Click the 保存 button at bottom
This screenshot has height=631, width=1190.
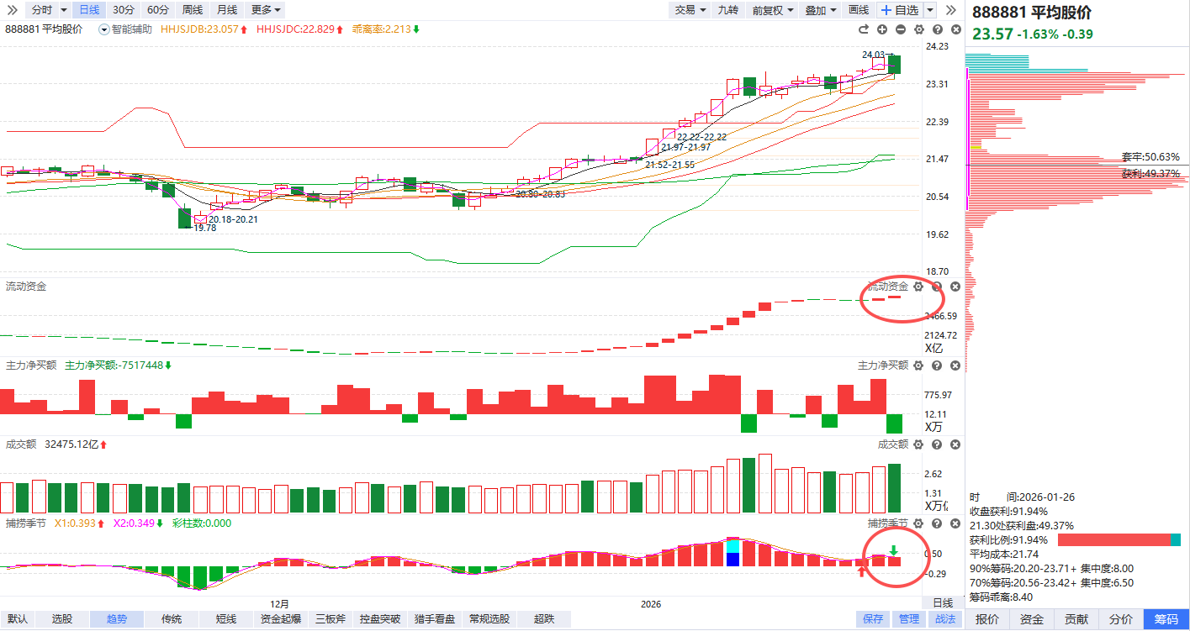click(873, 619)
